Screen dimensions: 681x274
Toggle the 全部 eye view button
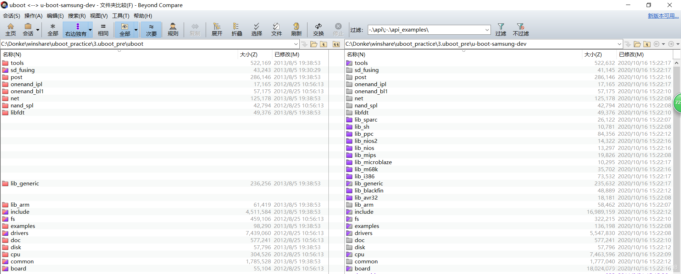(x=124, y=29)
